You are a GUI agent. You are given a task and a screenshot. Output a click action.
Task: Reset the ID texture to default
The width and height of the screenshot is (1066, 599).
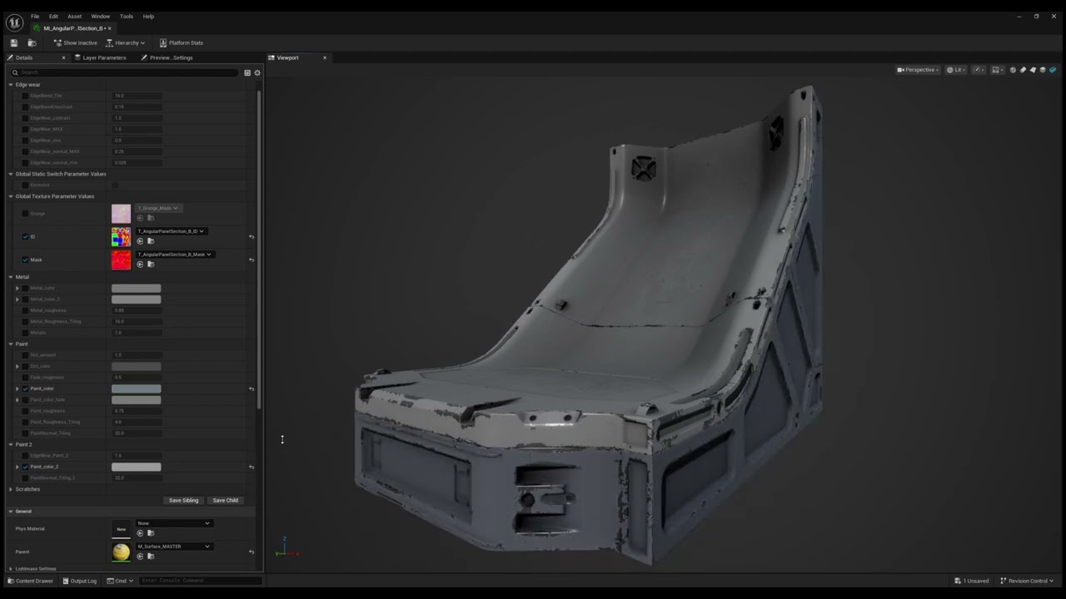pyautogui.click(x=252, y=236)
